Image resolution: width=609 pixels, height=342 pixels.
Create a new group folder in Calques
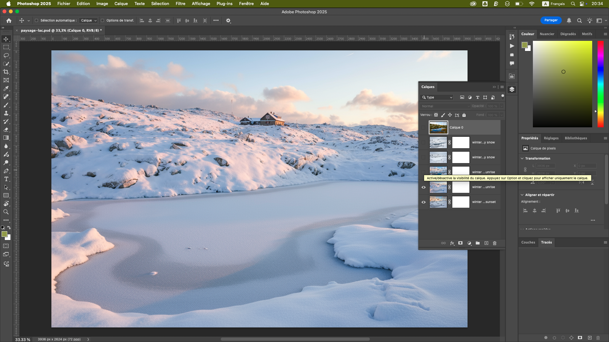point(477,243)
